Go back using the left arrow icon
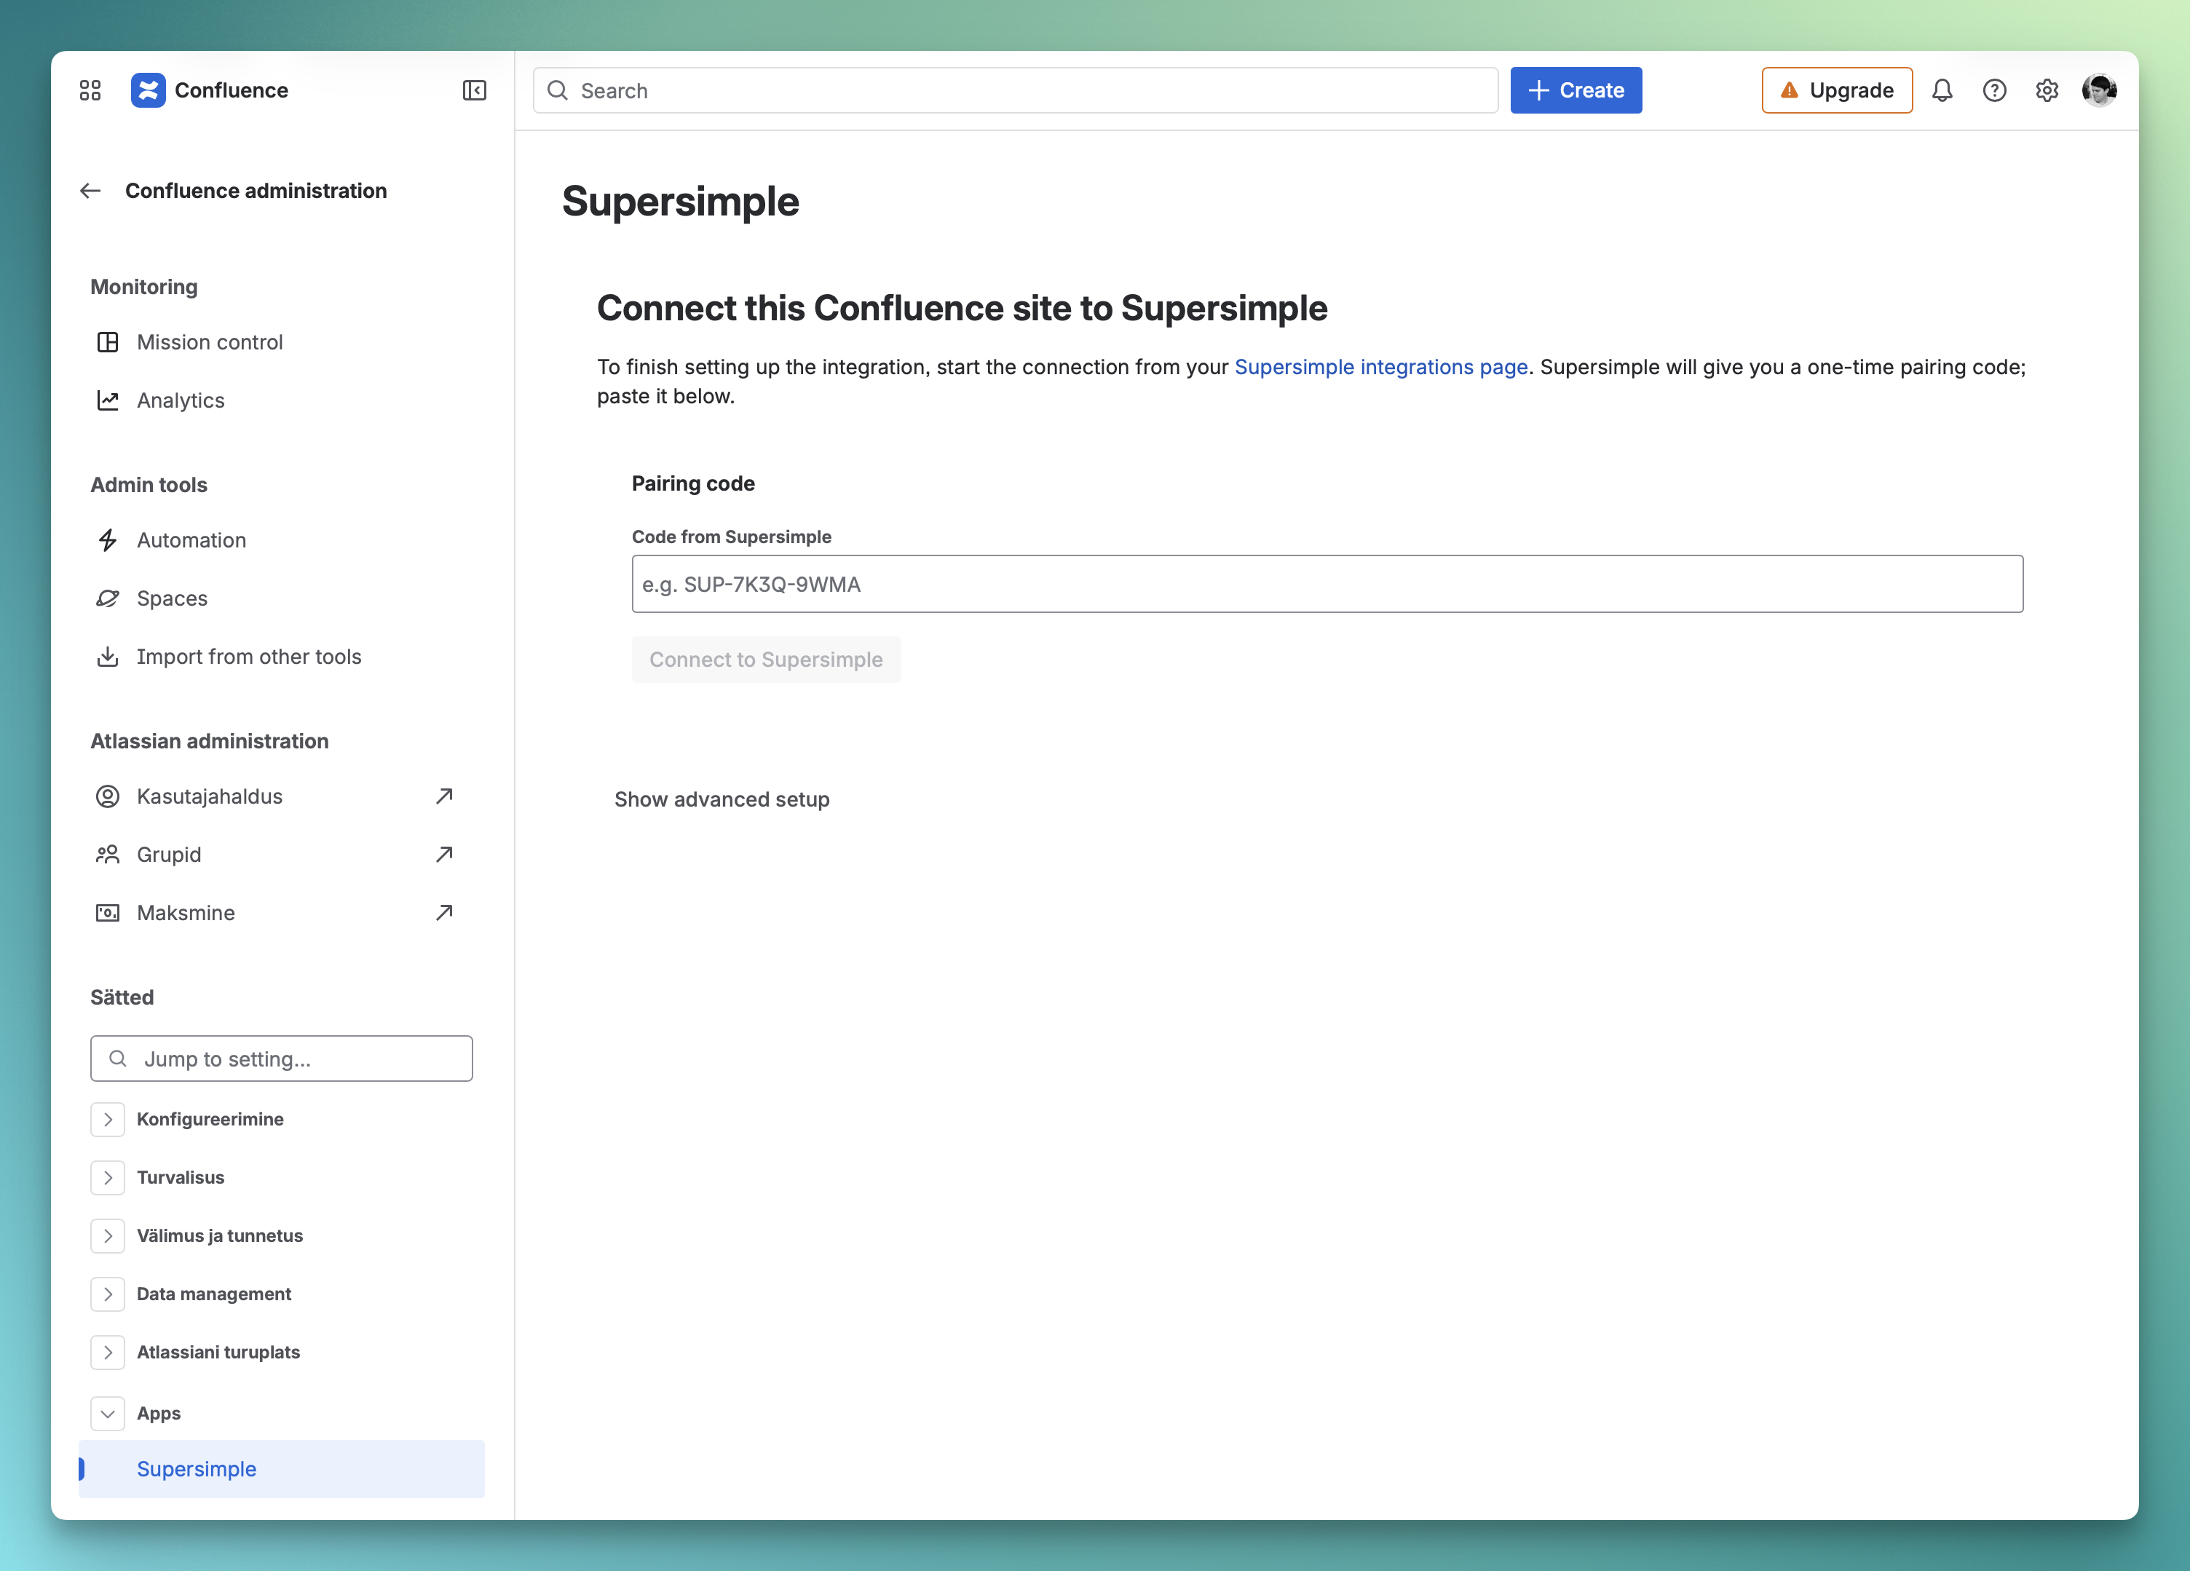The height and width of the screenshot is (1571, 2190). (x=90, y=191)
